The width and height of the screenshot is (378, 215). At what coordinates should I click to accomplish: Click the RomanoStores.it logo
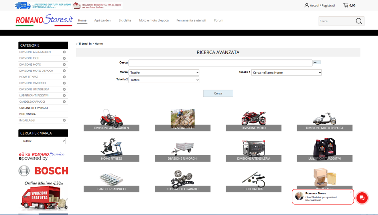pos(44,20)
